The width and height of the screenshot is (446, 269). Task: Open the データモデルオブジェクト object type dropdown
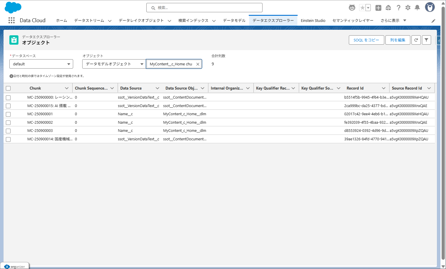tap(114, 64)
